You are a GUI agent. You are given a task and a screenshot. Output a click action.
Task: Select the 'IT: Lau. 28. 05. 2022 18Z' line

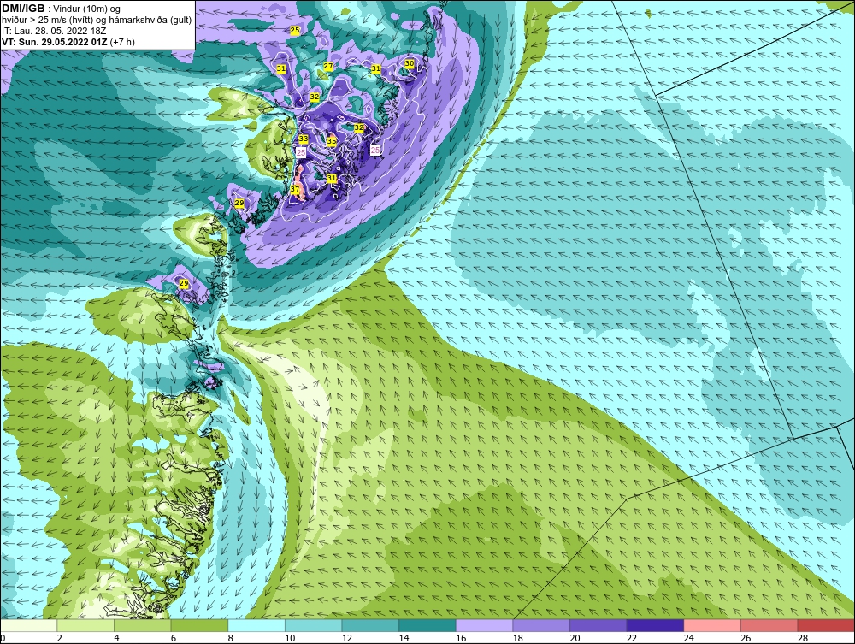point(53,31)
